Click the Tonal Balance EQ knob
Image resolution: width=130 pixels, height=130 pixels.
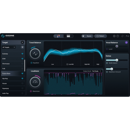tap(35, 53)
